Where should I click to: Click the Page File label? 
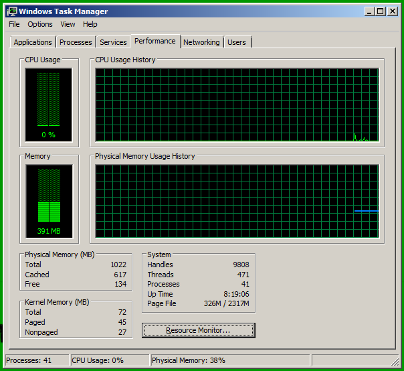(162, 303)
